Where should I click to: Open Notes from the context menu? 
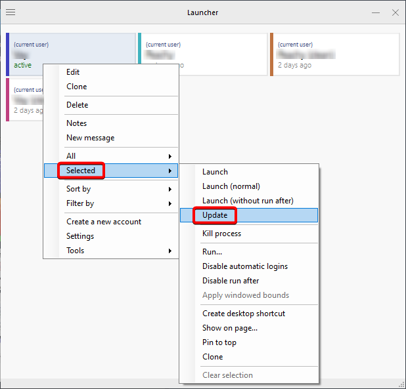click(111, 123)
